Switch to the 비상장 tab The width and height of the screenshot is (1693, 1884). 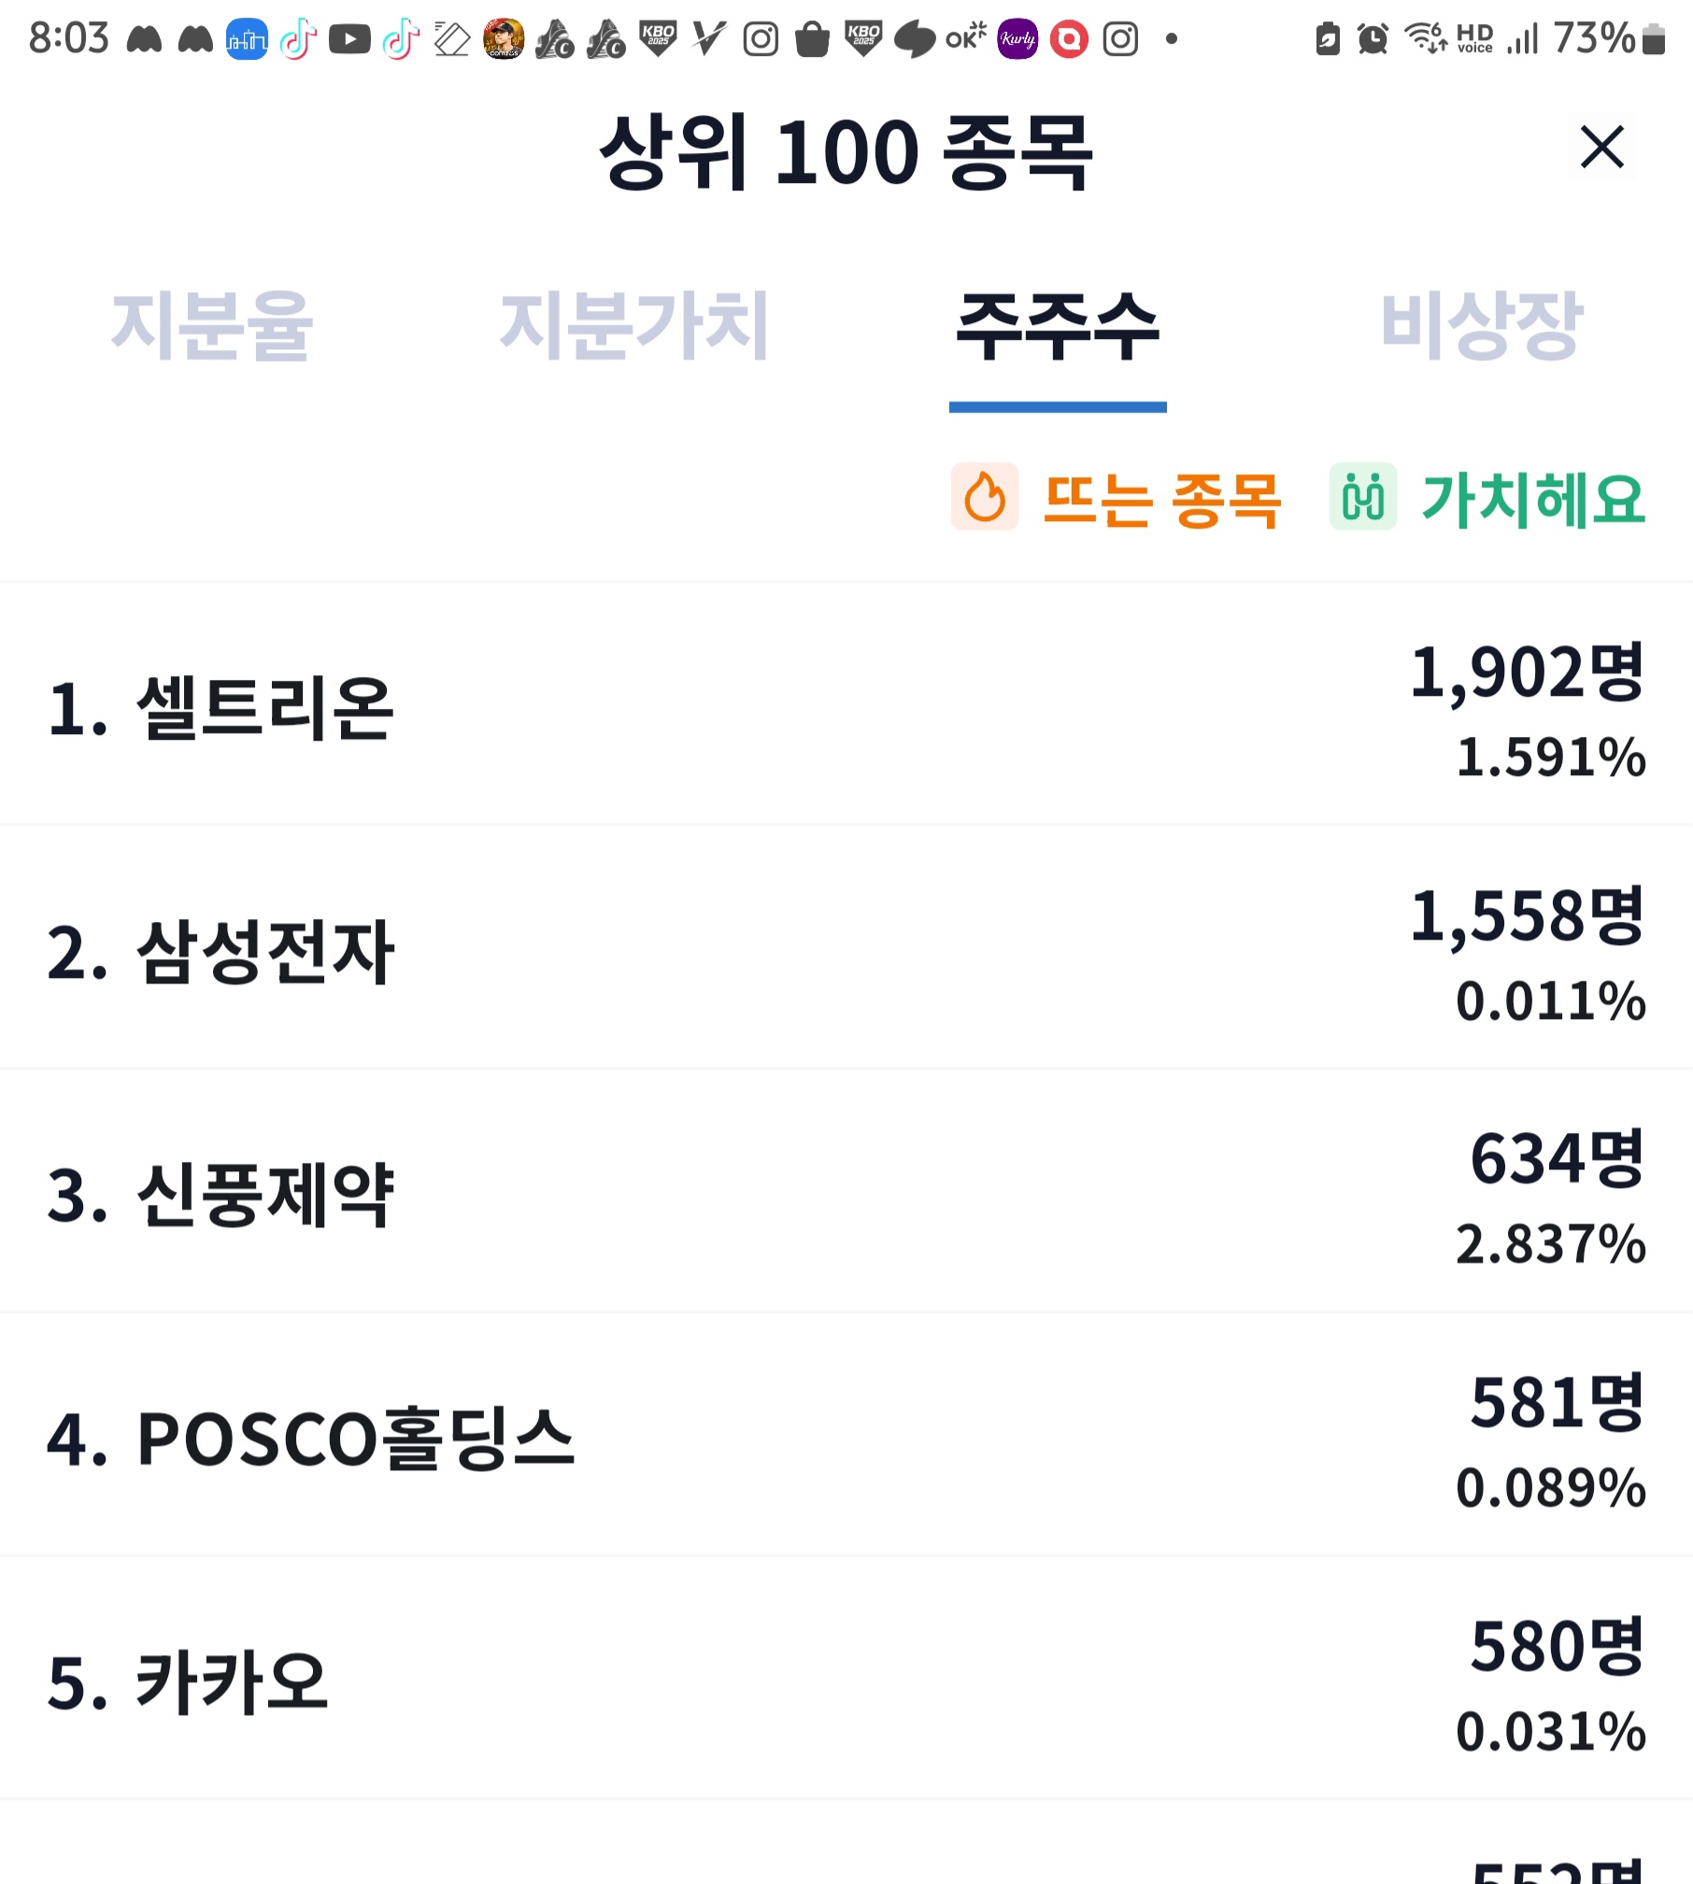[x=1482, y=325]
